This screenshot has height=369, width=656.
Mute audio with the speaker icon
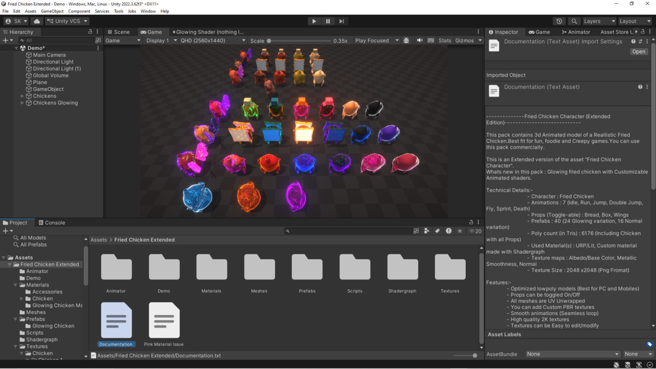[420, 40]
